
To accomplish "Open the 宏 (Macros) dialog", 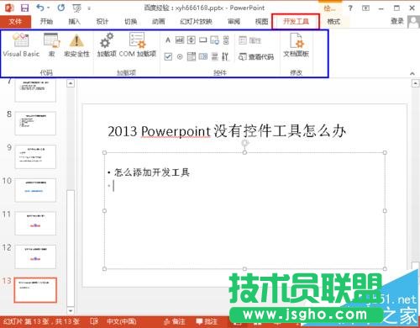I will 51,45.
